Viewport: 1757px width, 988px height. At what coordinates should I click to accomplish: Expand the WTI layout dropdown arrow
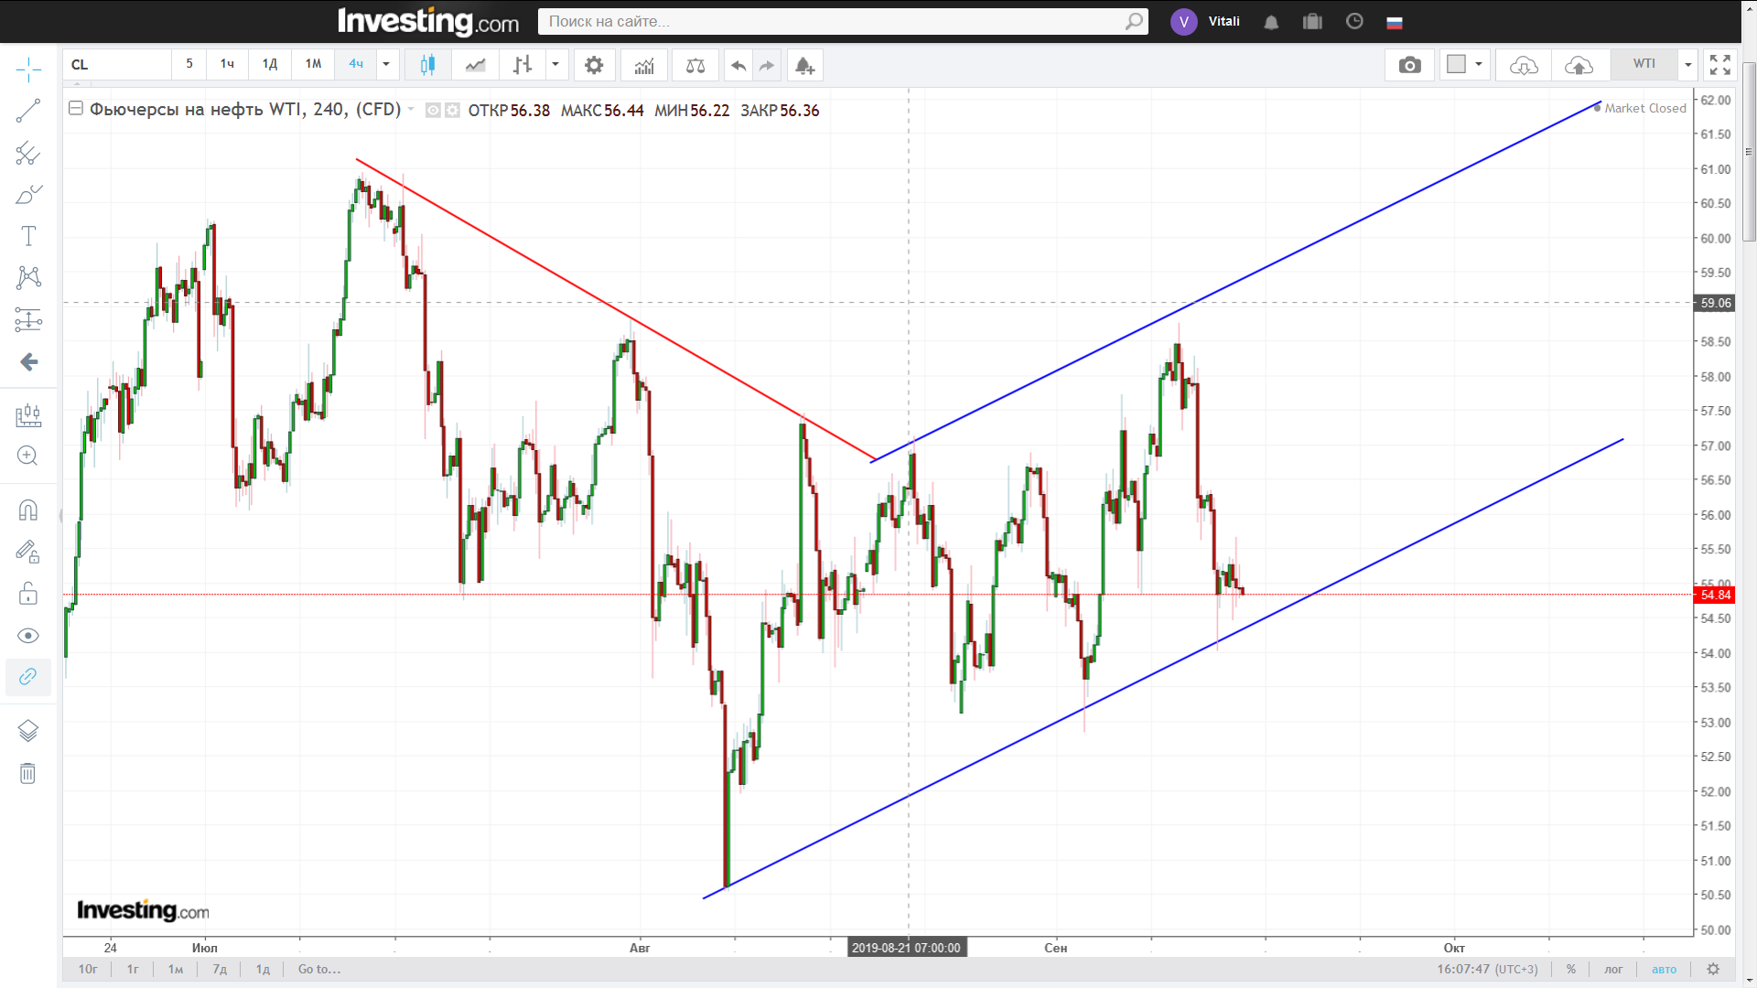pyautogui.click(x=1687, y=64)
